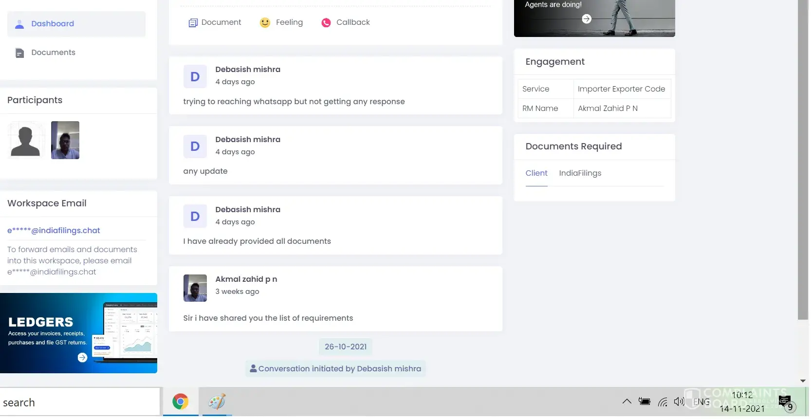Click 'I have already provided all documents' message

coord(257,241)
